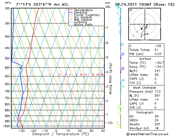Click the 0 temperature axis tick label
177x136 pixels.
pyautogui.click(x=56, y=131)
